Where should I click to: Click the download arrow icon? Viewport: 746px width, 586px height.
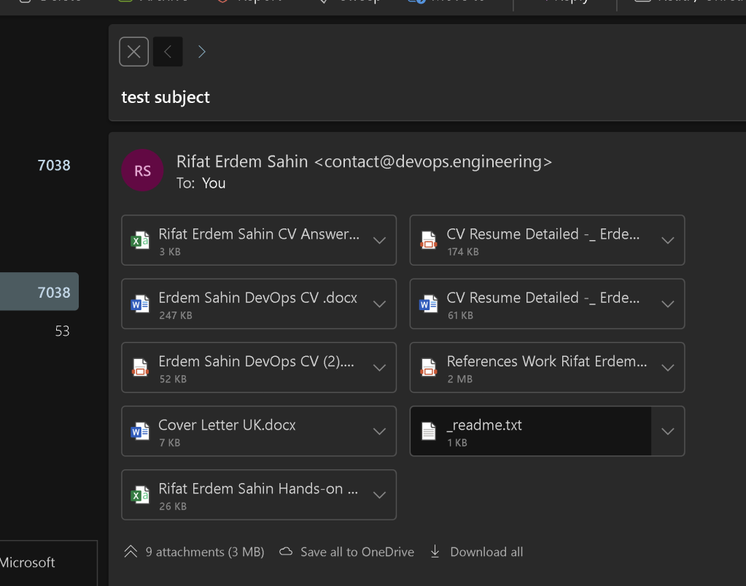pos(435,552)
